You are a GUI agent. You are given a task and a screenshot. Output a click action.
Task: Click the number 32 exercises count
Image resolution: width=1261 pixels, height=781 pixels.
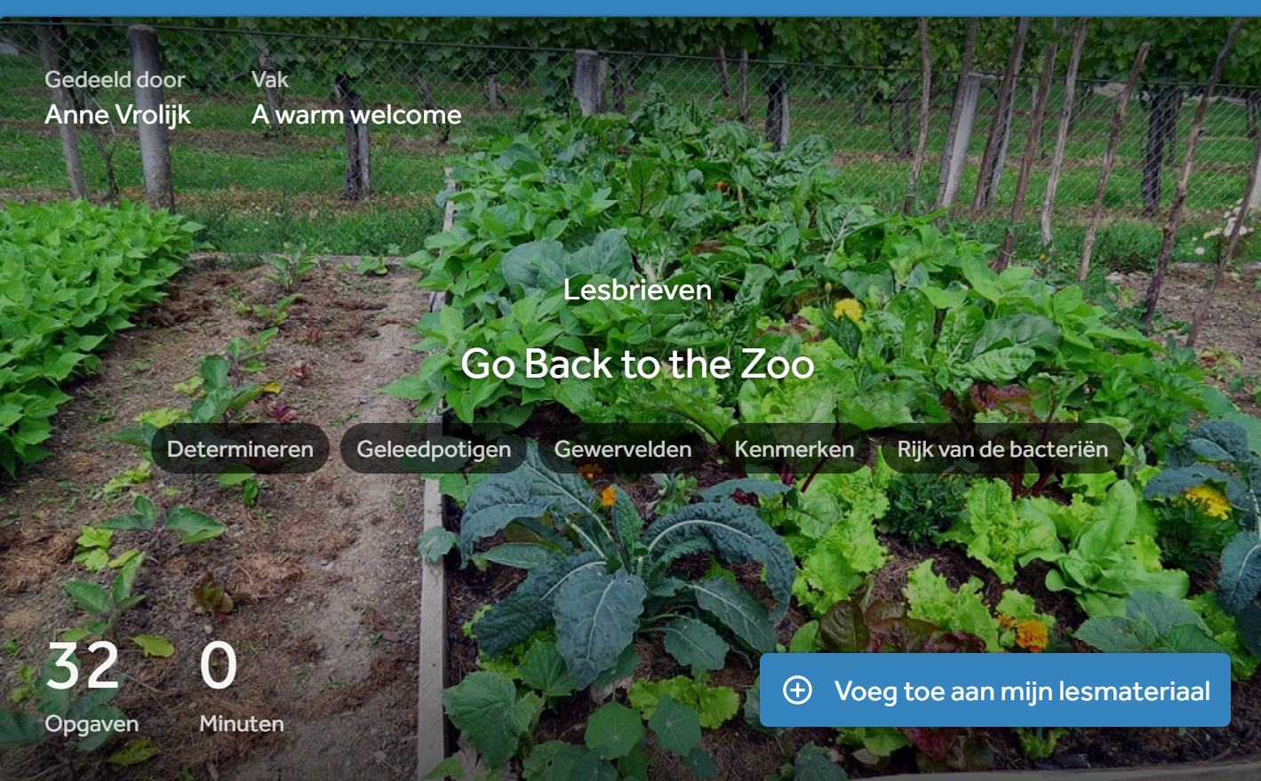click(83, 665)
